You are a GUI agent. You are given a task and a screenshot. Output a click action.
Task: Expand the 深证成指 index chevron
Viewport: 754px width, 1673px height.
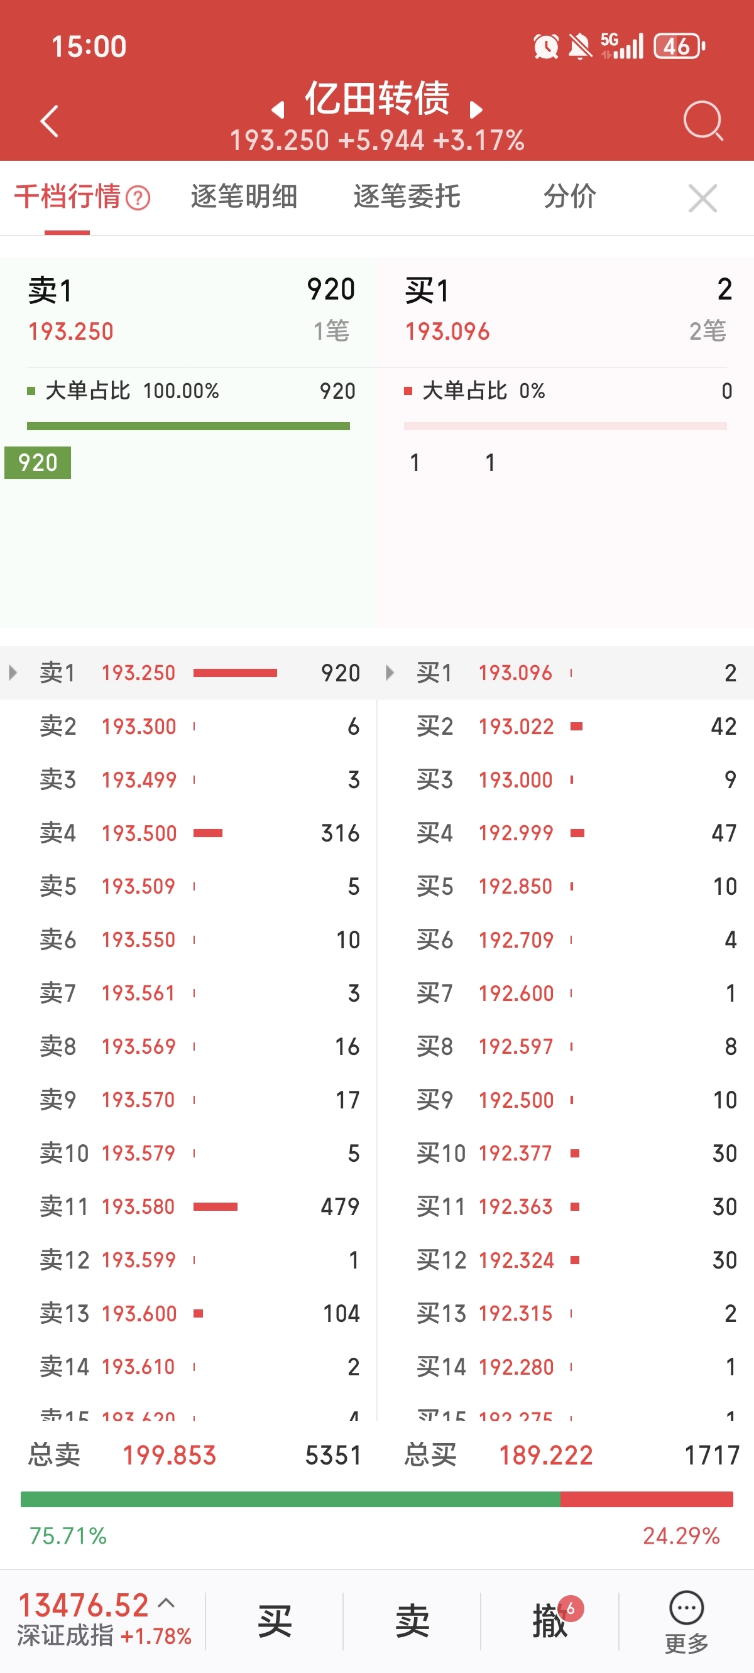click(167, 1602)
